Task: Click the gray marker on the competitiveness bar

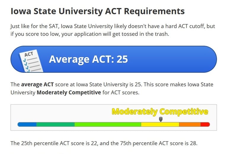Action: (x=161, y=119)
